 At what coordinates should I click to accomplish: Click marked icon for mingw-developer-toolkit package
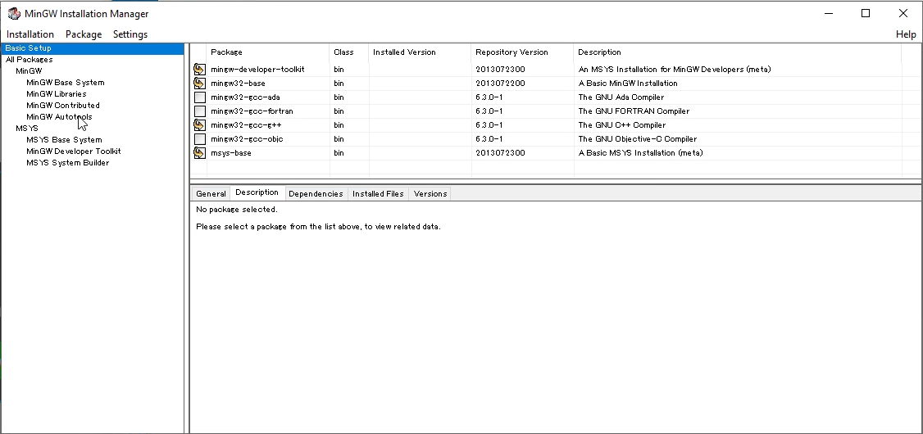[199, 70]
